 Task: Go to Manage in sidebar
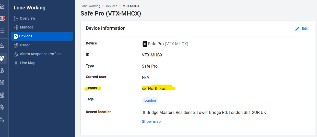tap(27, 27)
